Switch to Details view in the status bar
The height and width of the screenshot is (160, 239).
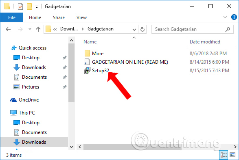click(x=224, y=155)
